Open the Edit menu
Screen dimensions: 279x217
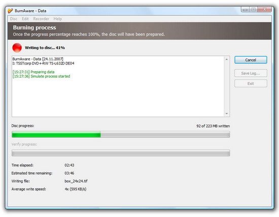tap(25, 19)
